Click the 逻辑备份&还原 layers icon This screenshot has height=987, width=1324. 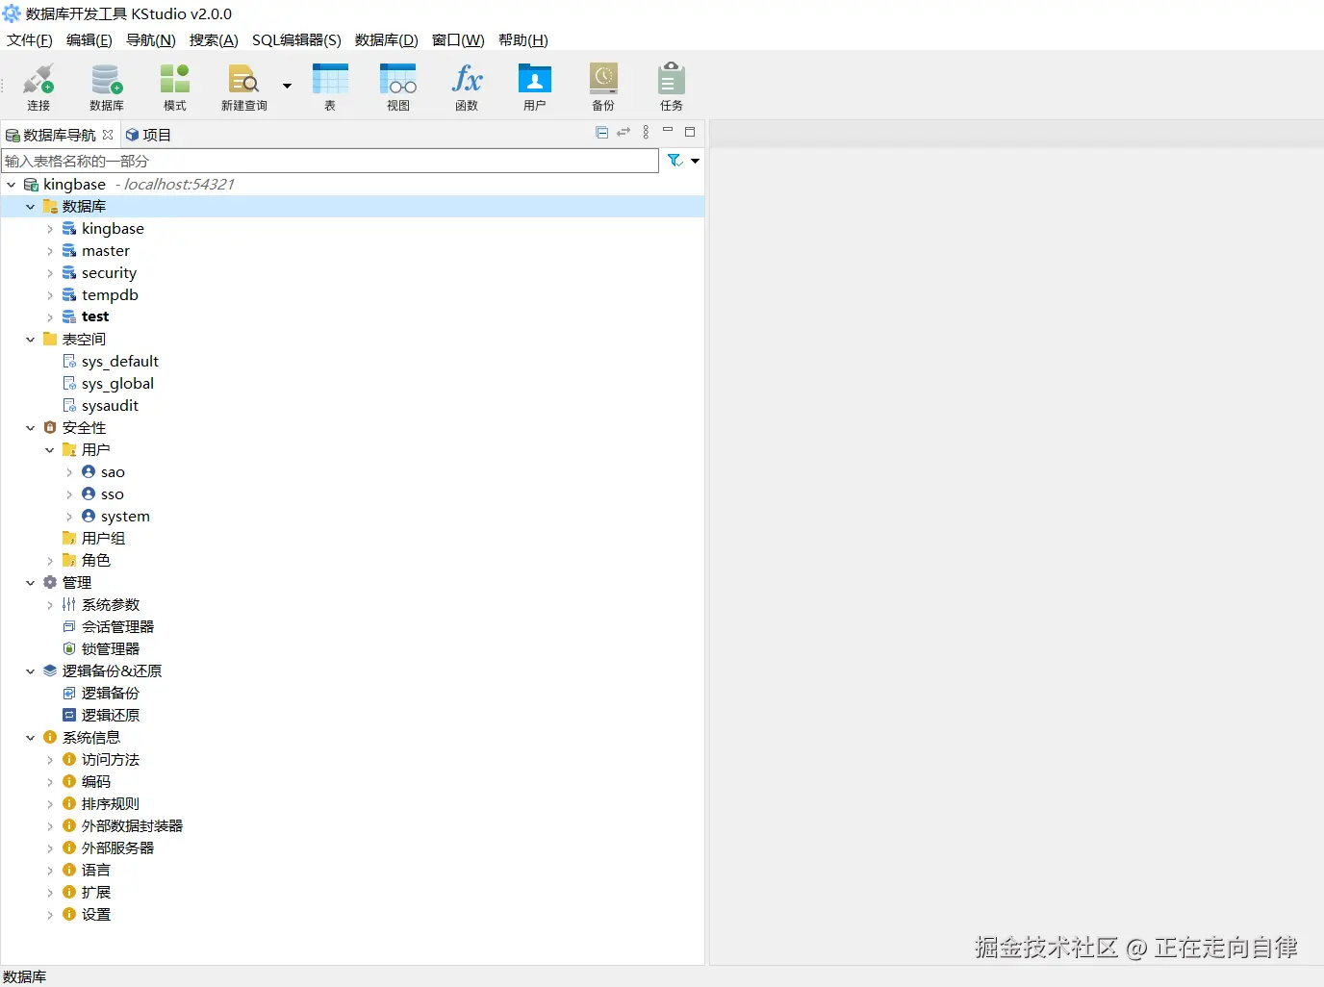[x=50, y=671]
